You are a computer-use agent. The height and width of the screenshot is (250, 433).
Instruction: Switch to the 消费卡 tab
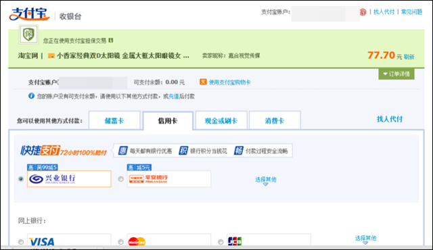coord(275,120)
